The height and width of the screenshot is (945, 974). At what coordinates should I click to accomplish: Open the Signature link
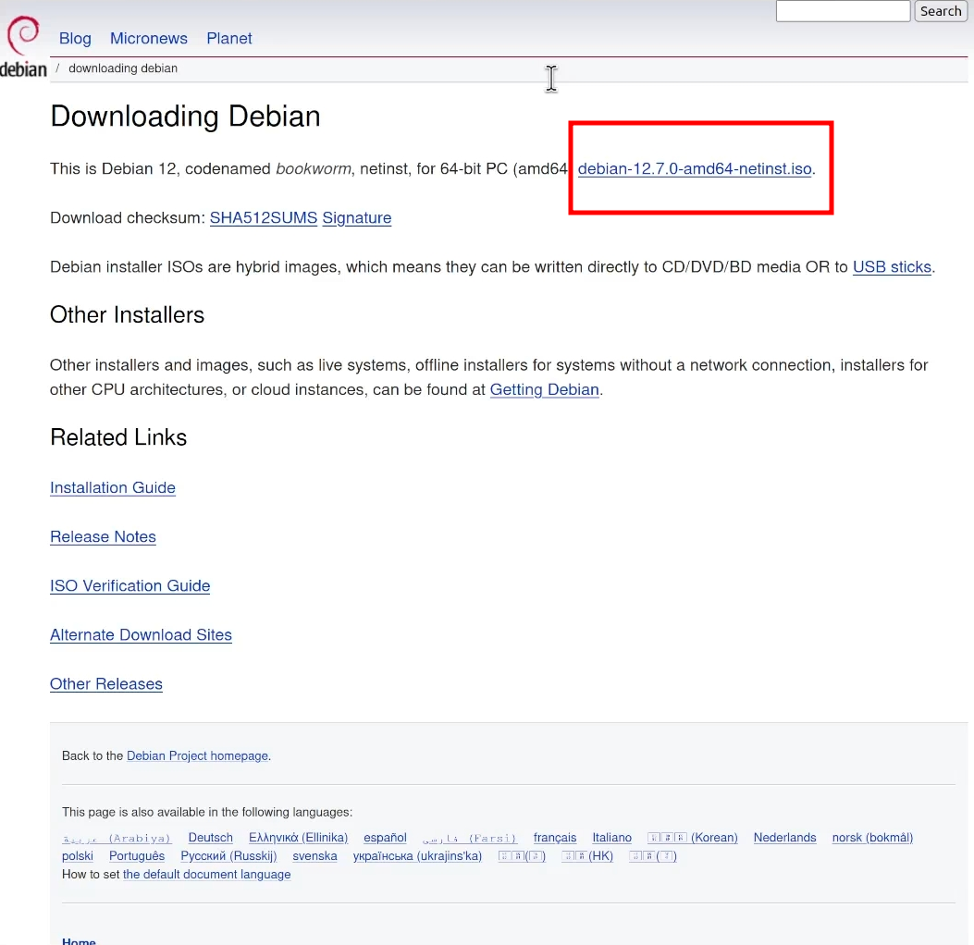point(356,218)
